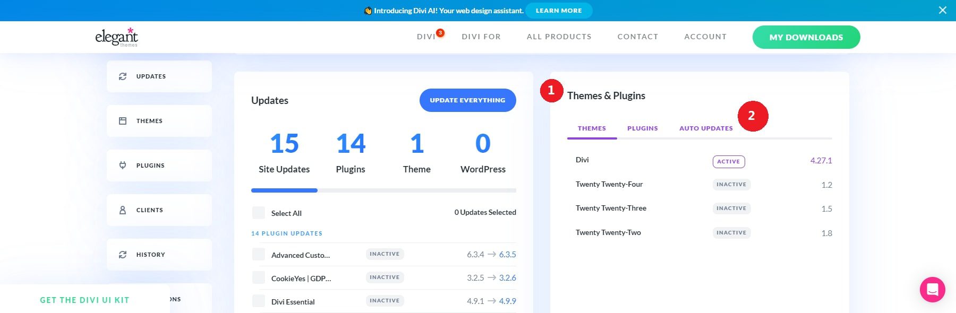Check the Select All checkbox

click(259, 213)
